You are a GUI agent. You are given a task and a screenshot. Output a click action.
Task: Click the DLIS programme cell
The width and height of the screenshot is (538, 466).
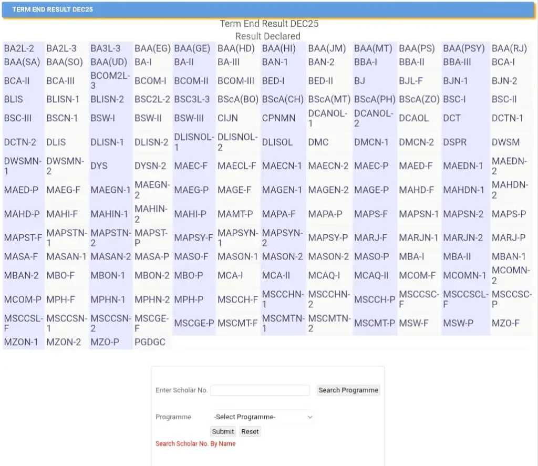56,142
